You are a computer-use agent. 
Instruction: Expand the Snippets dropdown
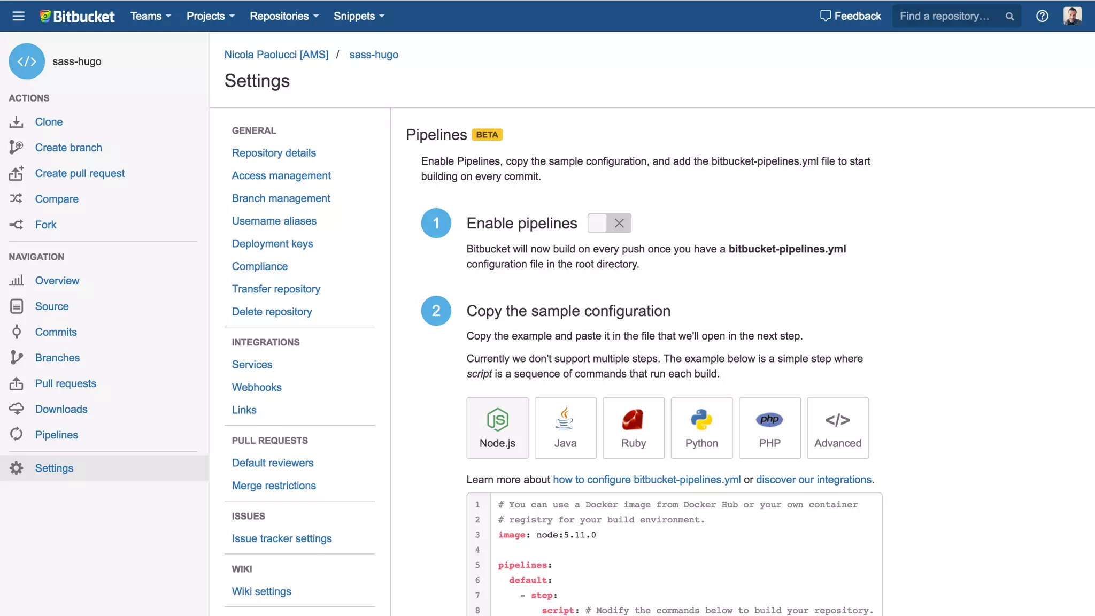pos(359,16)
